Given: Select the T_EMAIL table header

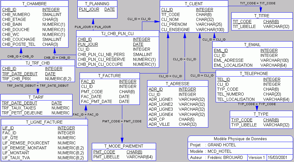Looking at the screenshot, I should point(252,45).
